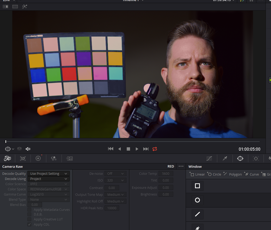Open the Decode Using dropdown
The image size is (271, 230).
(x=48, y=179)
